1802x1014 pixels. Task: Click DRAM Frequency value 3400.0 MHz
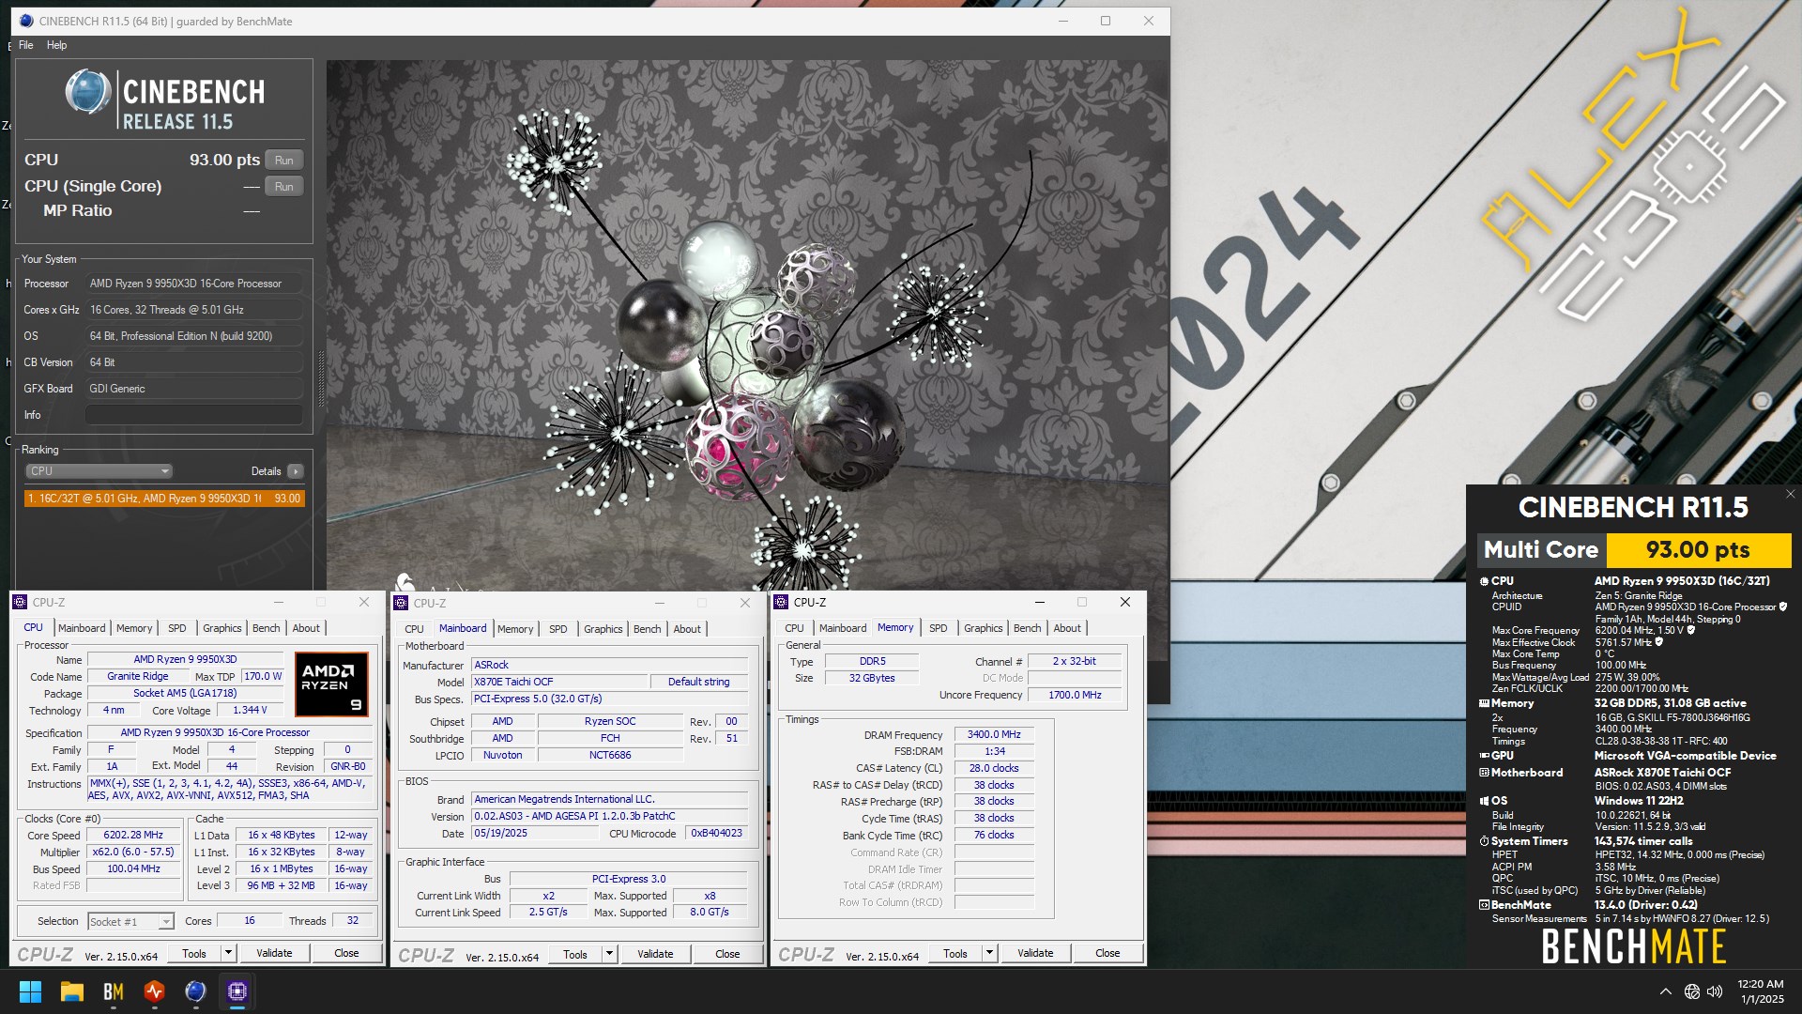tap(994, 735)
